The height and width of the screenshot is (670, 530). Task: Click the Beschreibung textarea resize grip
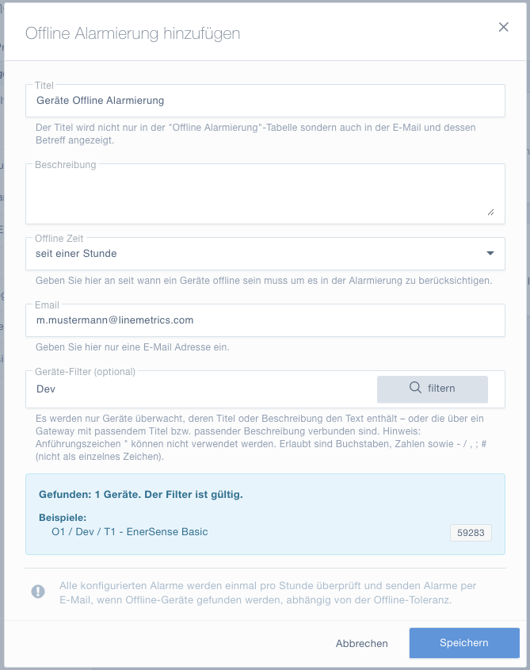pos(490,212)
